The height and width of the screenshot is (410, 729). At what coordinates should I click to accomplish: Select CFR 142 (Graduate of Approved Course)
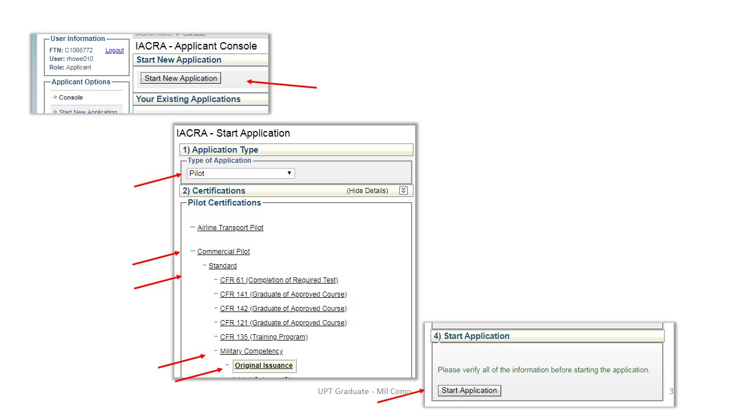pos(284,309)
